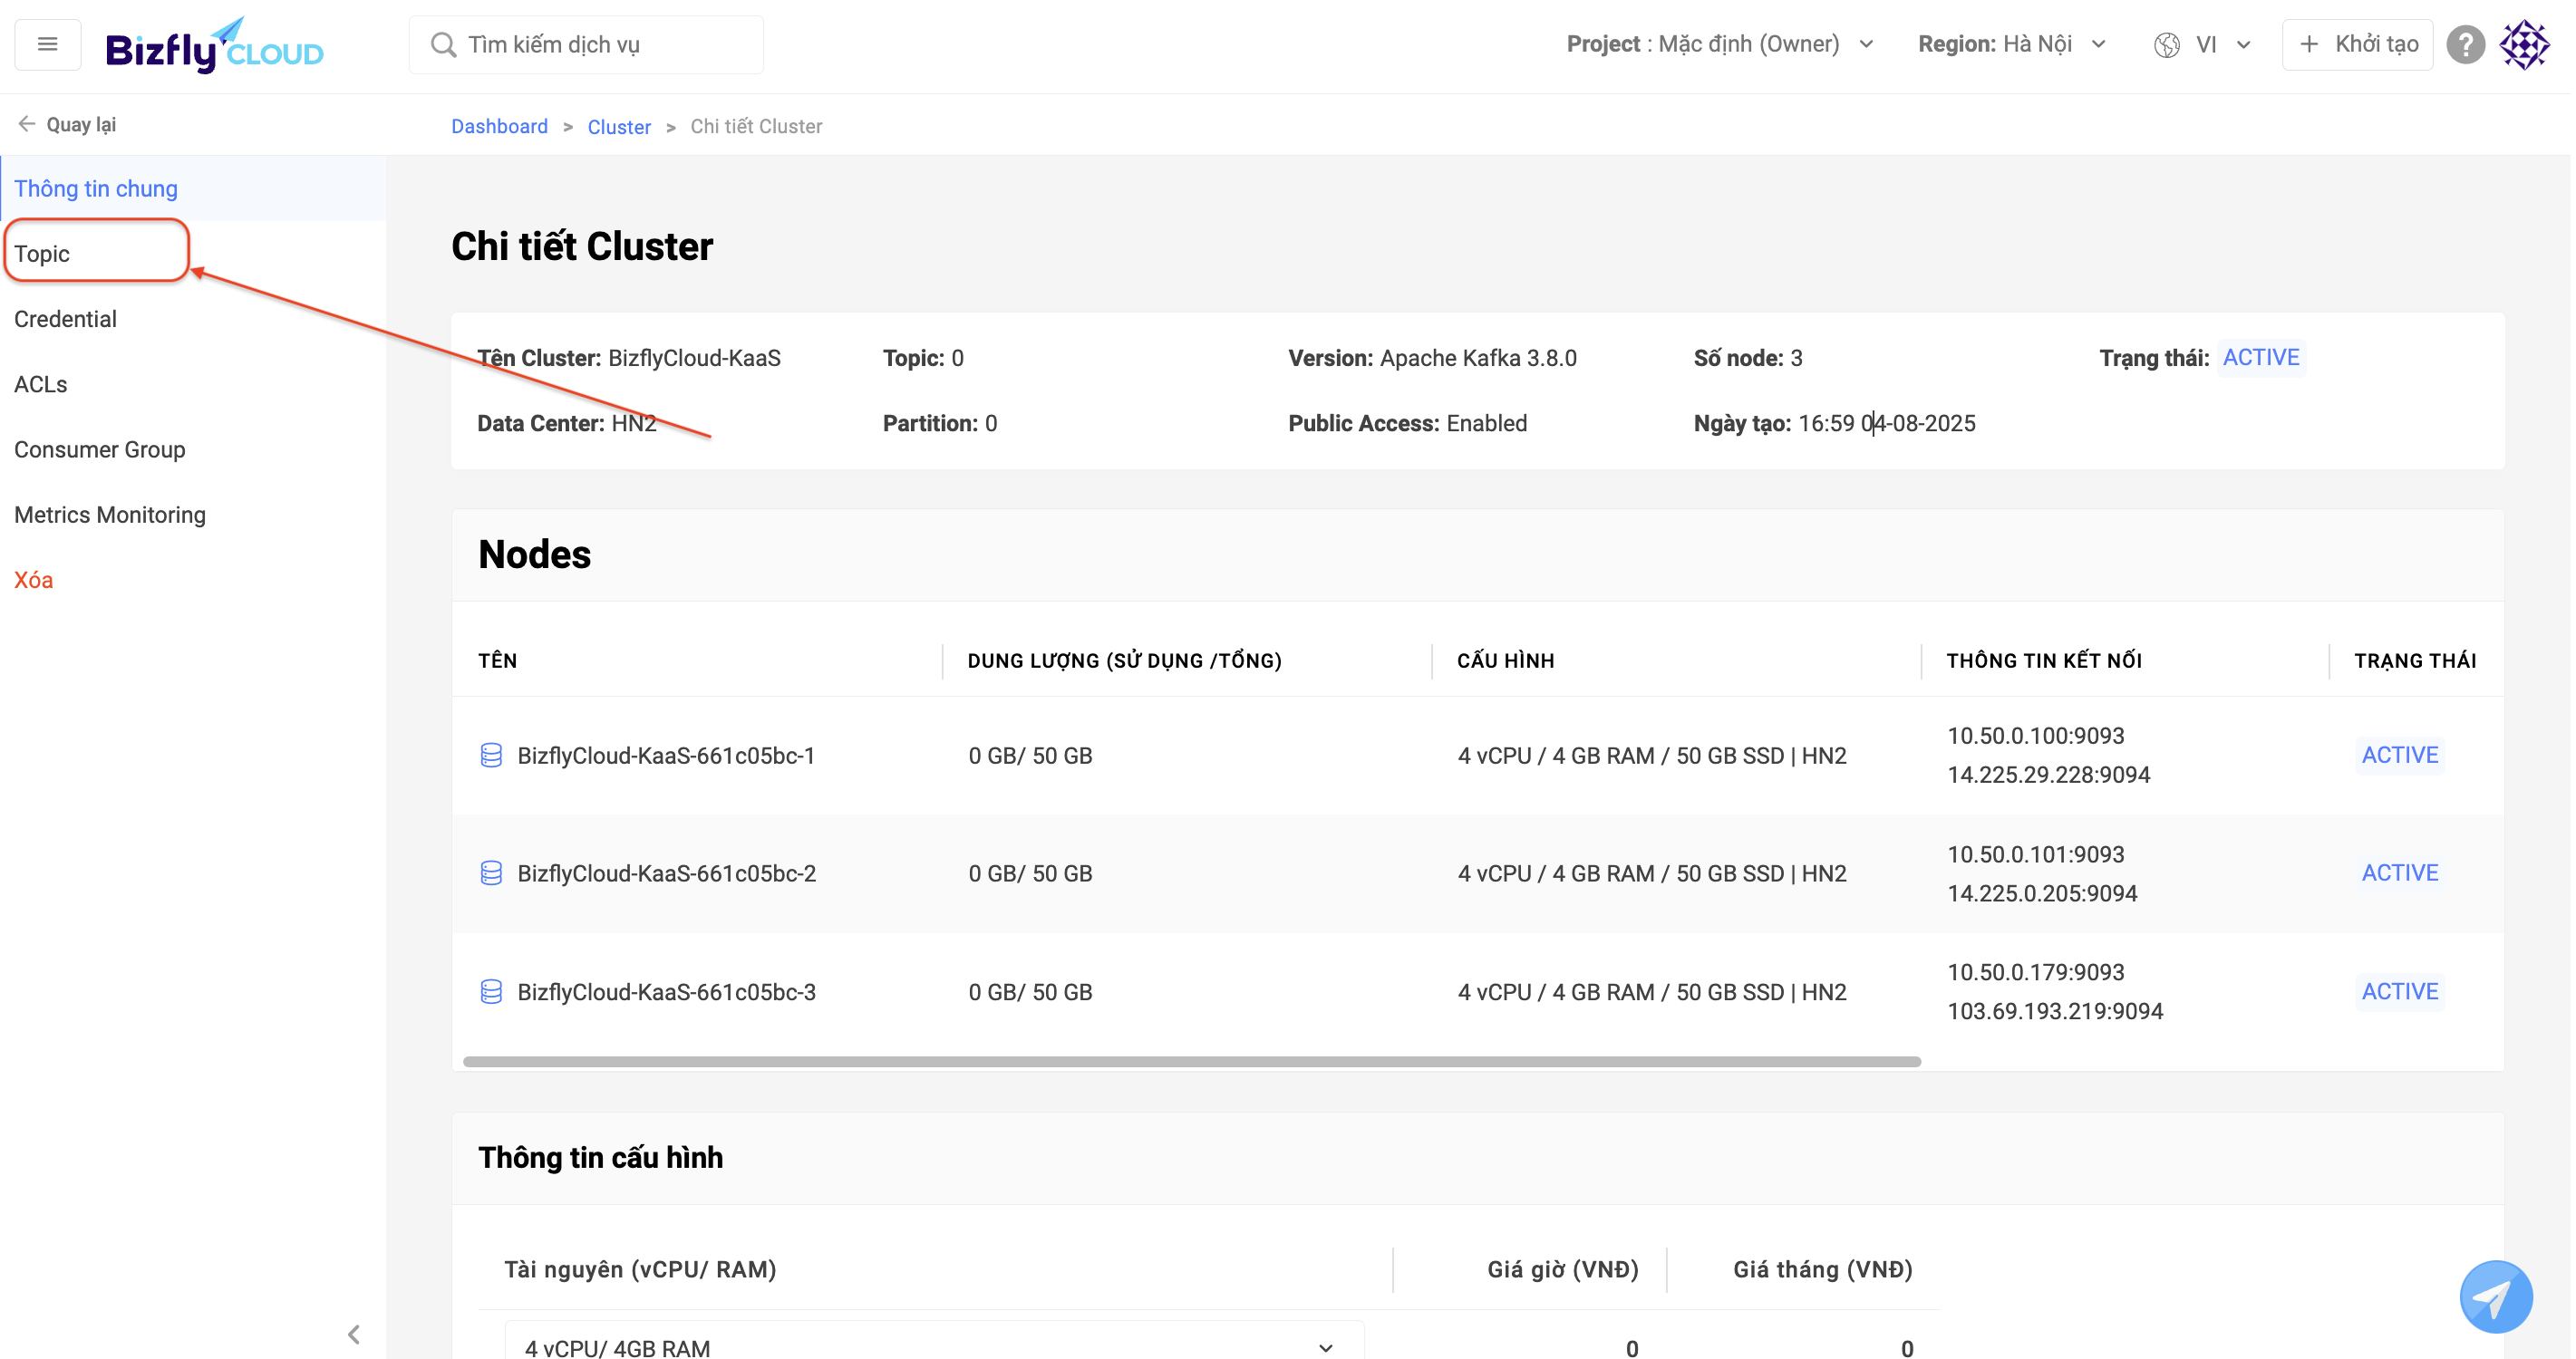
Task: Open the user avatar menu
Action: pyautogui.click(x=2524, y=45)
